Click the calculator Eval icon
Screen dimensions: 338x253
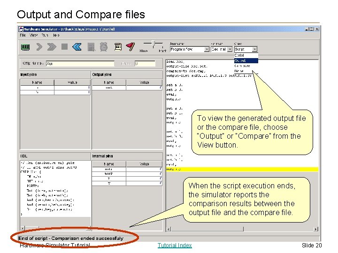pyautogui.click(x=91, y=47)
